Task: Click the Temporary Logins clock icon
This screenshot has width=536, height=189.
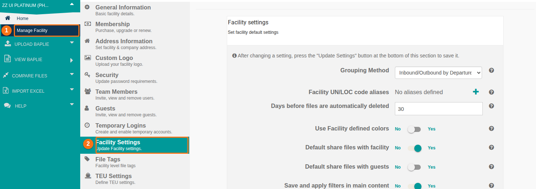Action: [87, 125]
